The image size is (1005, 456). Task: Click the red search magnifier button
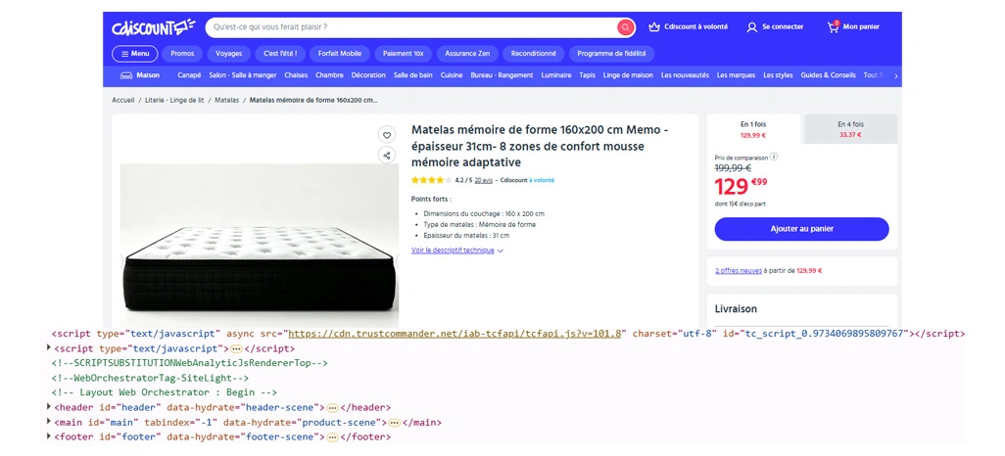626,27
